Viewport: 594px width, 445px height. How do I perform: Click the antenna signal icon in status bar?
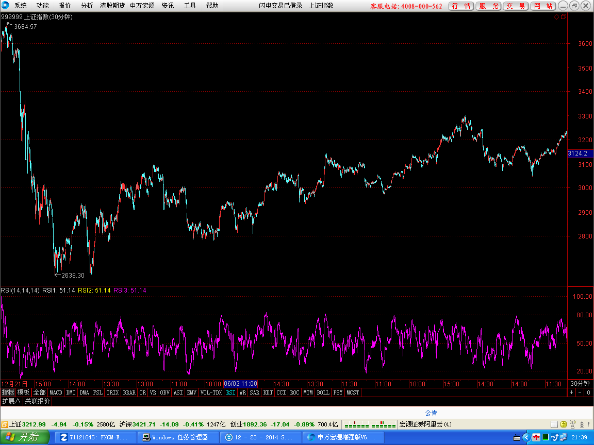[x=572, y=424]
